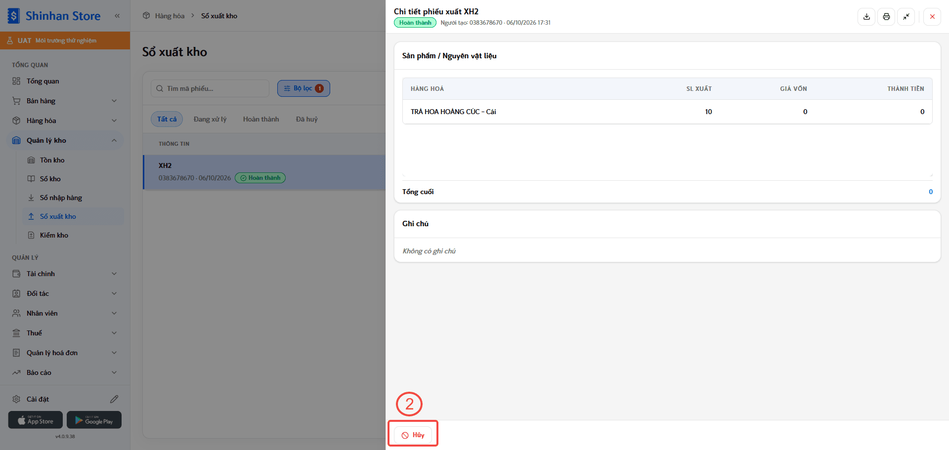Close the XH2 detail panel
The height and width of the screenshot is (450, 949).
click(932, 17)
